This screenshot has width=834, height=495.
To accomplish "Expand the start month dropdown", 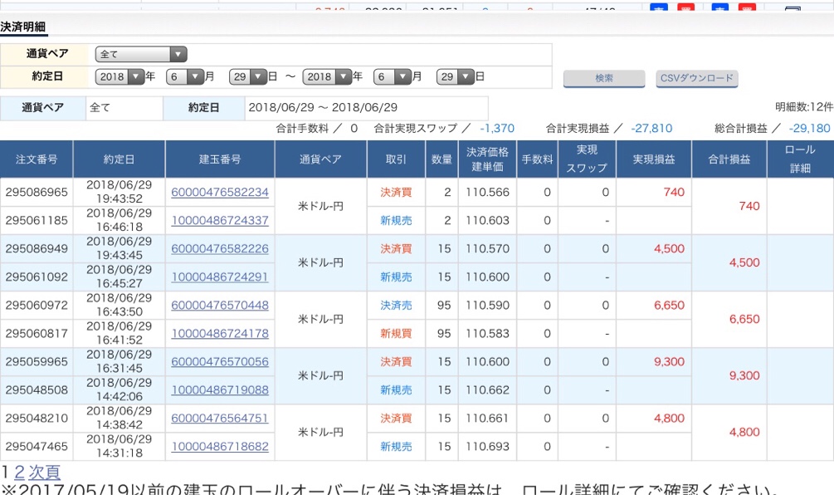I will (x=185, y=76).
